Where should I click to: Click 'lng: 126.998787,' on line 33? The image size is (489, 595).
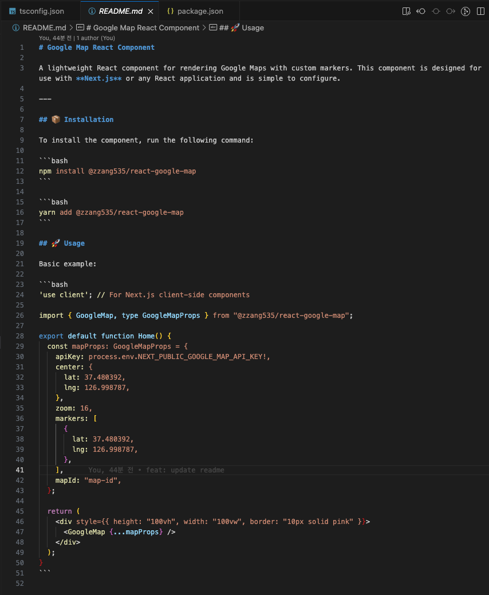97,388
